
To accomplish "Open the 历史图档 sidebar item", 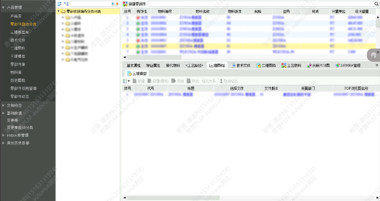I will [x=18, y=80].
